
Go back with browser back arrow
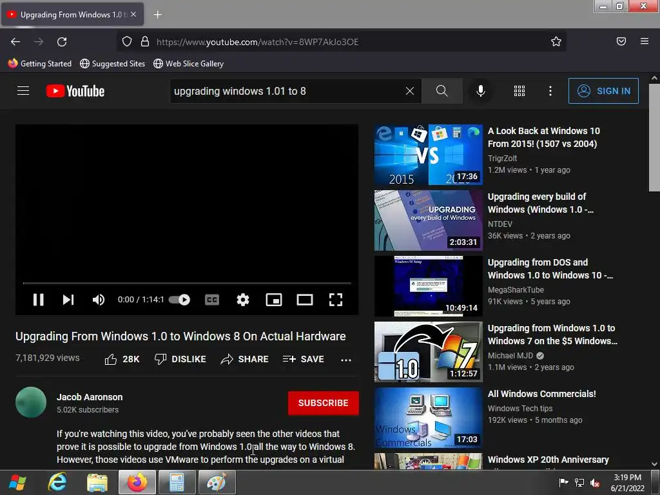click(15, 42)
